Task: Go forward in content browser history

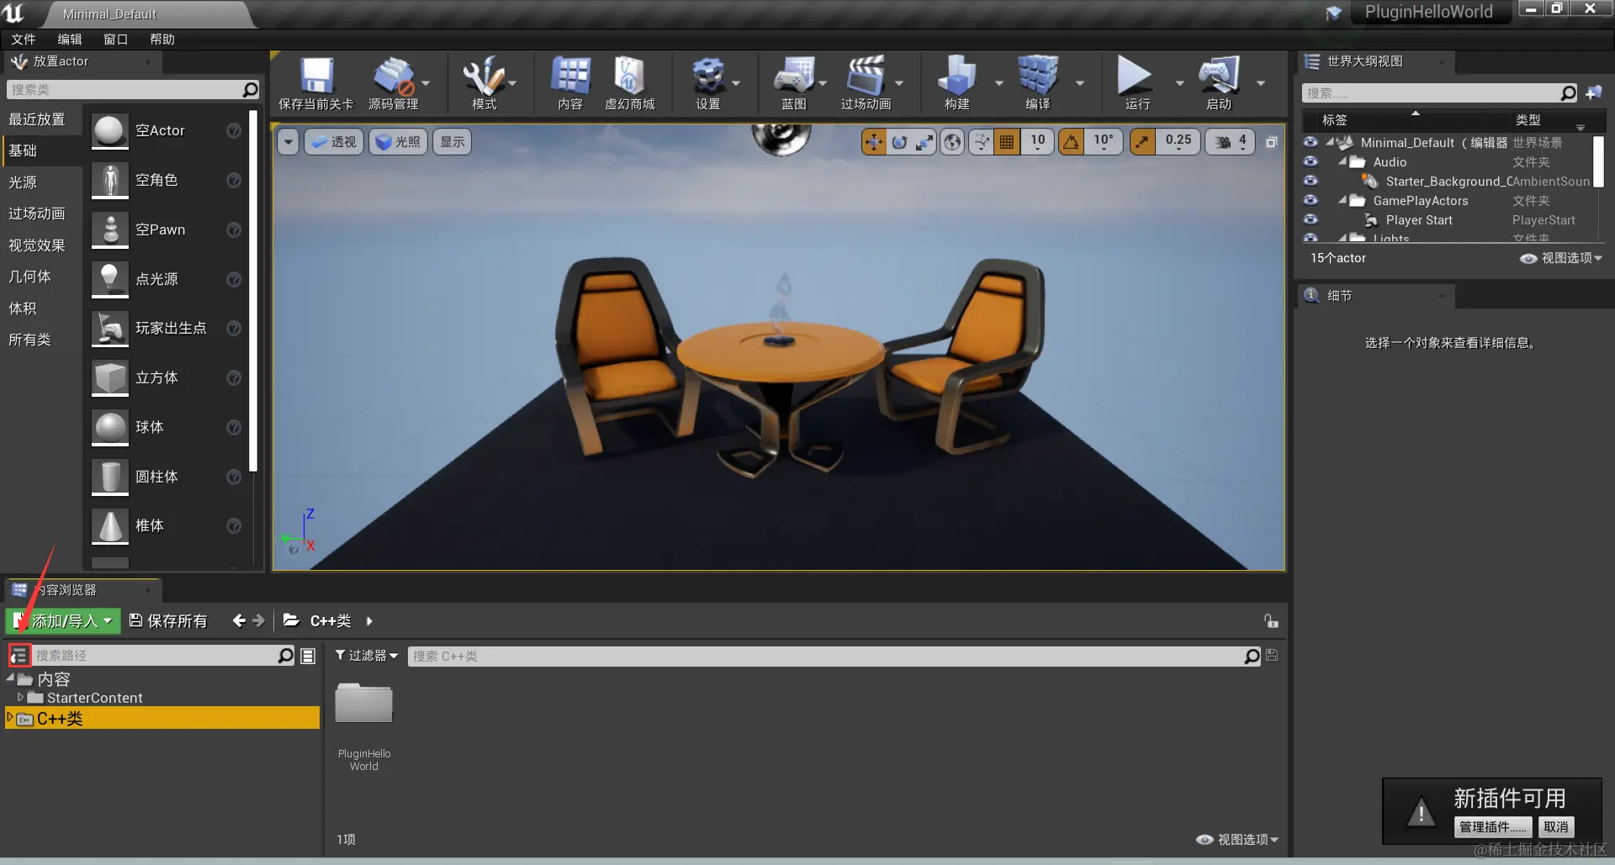Action: pos(258,620)
